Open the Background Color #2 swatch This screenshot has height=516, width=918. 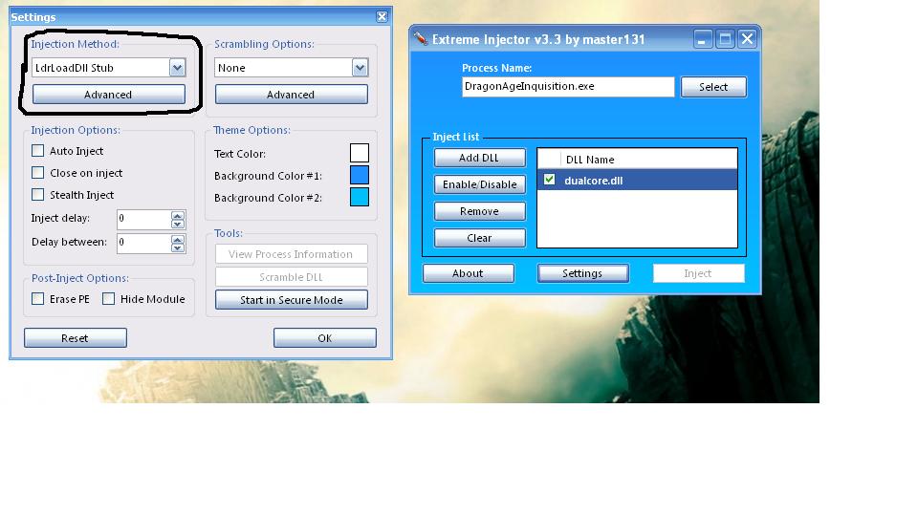[x=360, y=197]
